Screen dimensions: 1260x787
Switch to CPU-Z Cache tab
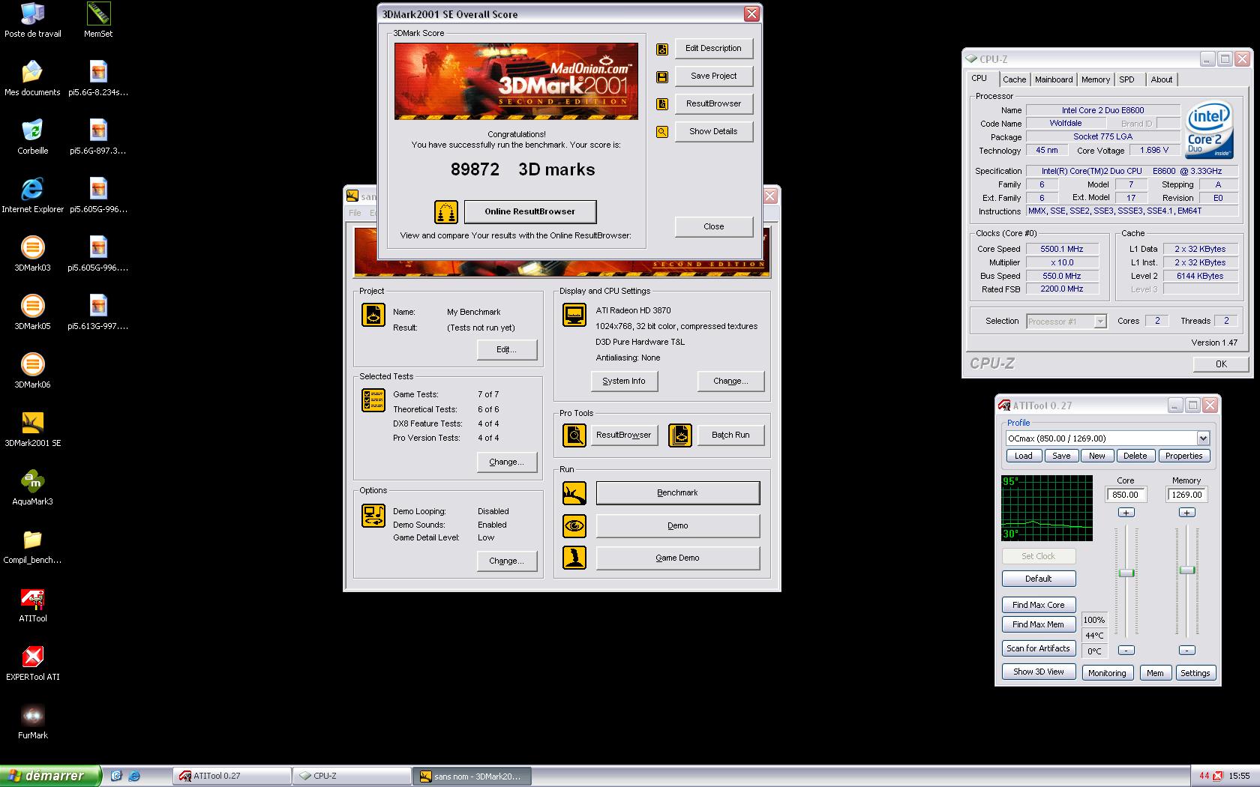pyautogui.click(x=1014, y=79)
